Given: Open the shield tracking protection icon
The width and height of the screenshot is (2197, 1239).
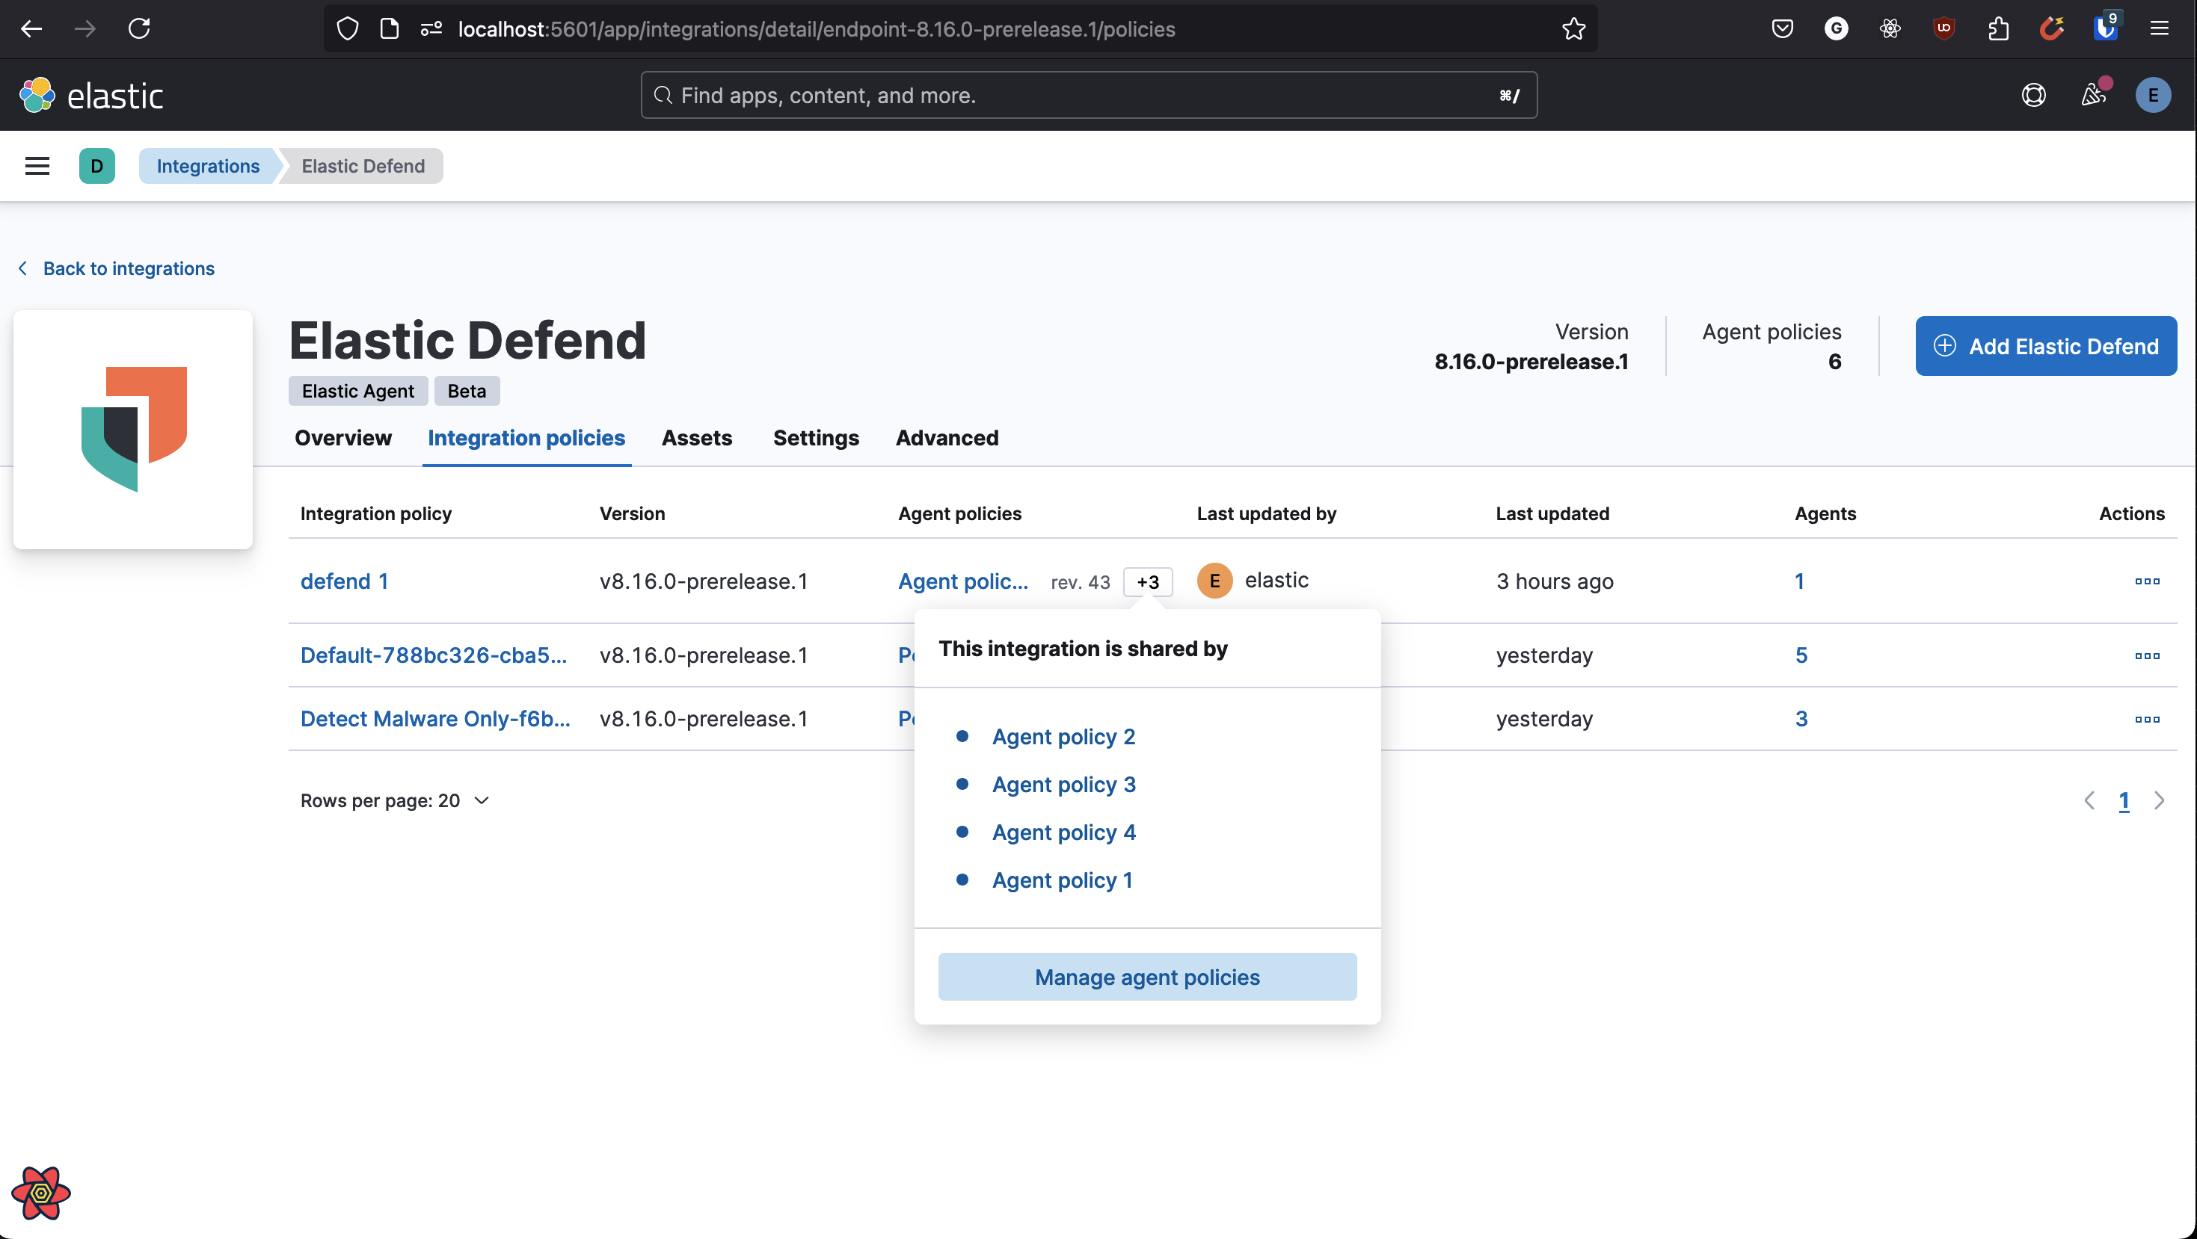Looking at the screenshot, I should tap(347, 29).
